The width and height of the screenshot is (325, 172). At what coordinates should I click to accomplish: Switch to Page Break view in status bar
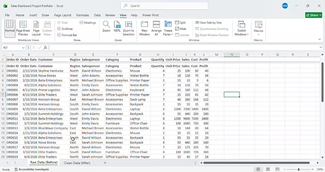pyautogui.click(x=277, y=169)
